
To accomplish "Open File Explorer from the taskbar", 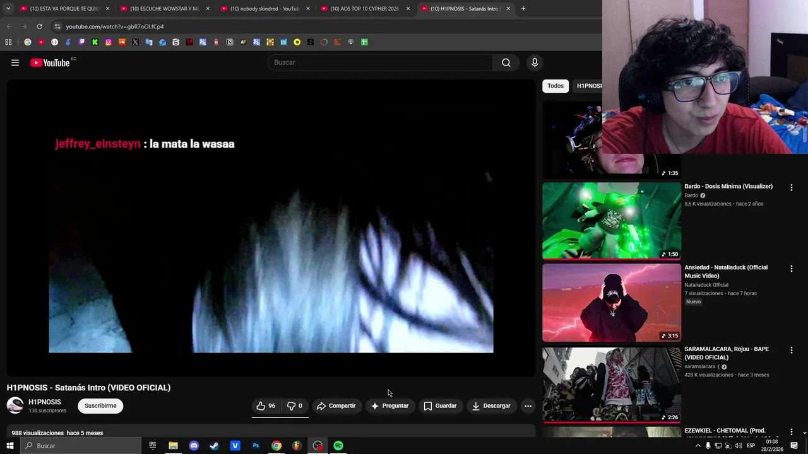I will [x=173, y=446].
